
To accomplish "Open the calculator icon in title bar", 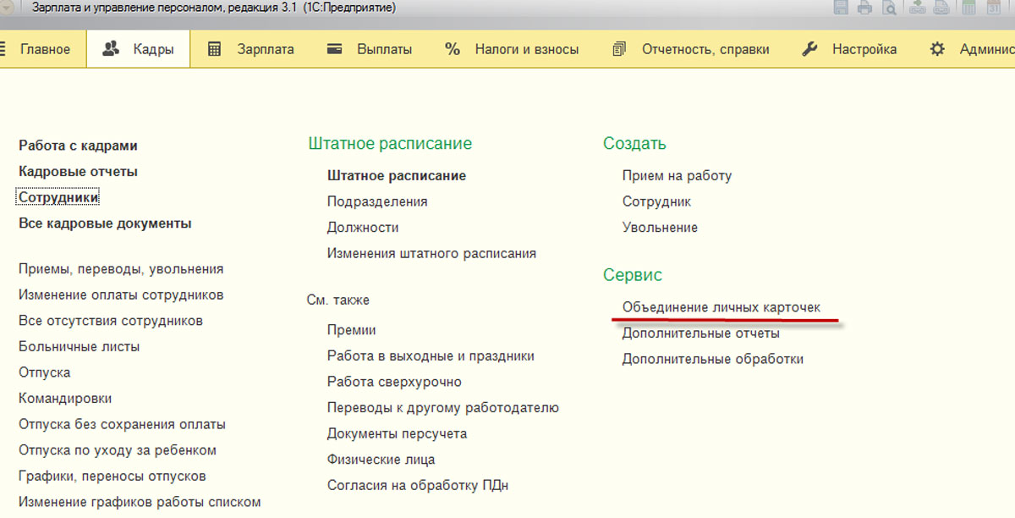I will (969, 8).
